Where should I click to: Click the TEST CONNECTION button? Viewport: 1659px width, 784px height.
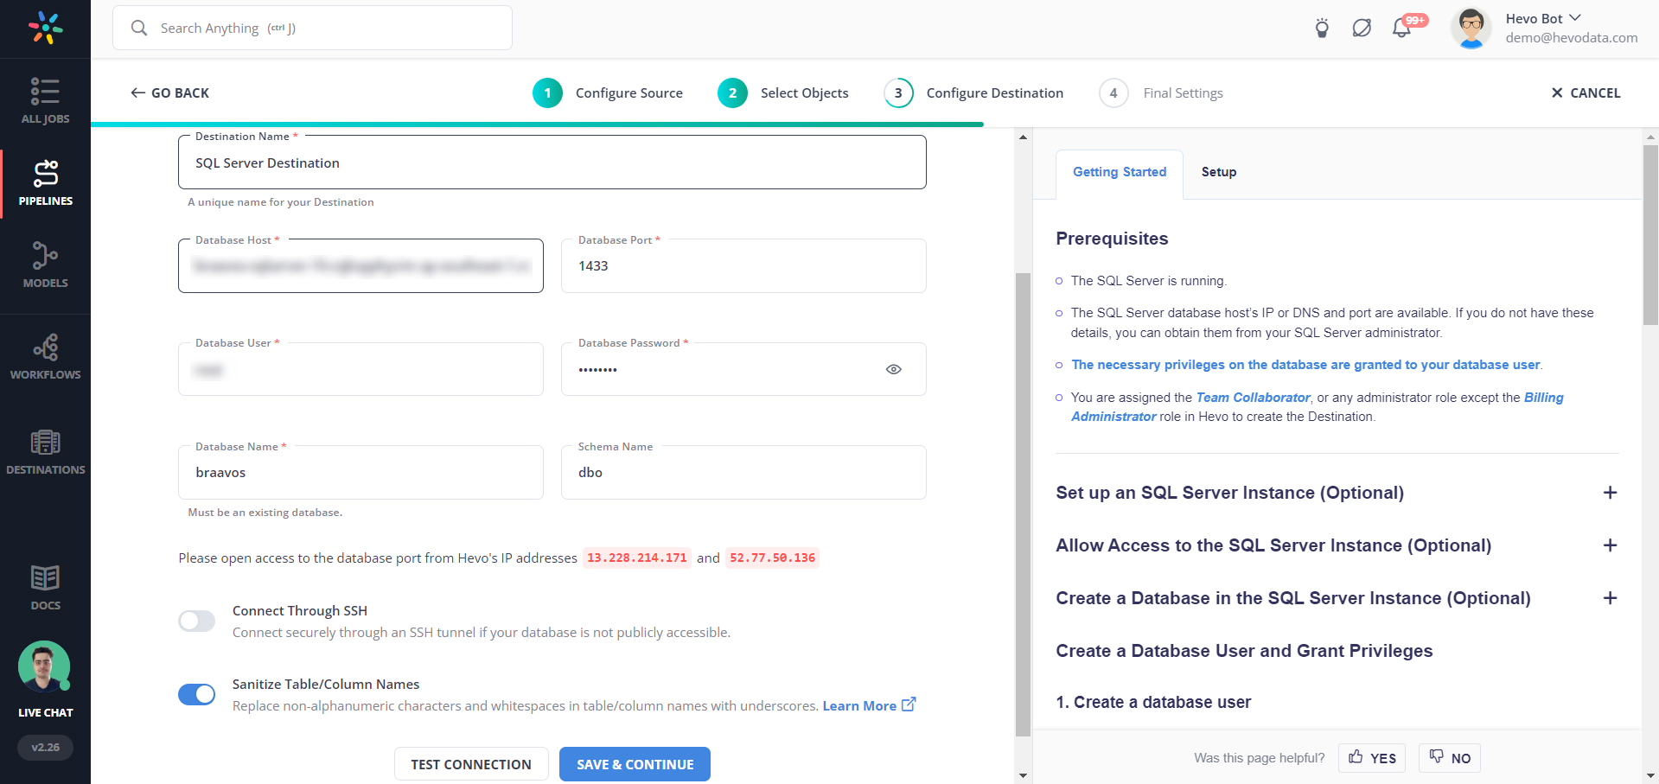tap(471, 764)
